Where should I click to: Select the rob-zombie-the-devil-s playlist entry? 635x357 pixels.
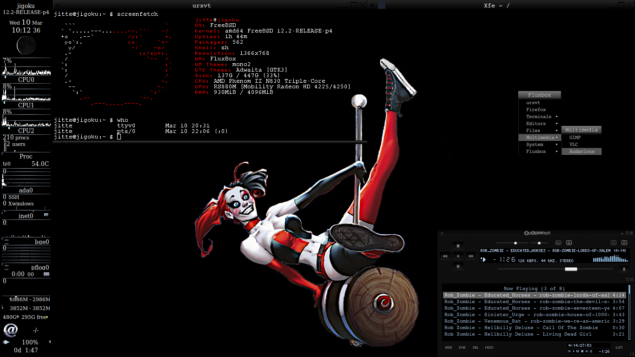[535, 302]
